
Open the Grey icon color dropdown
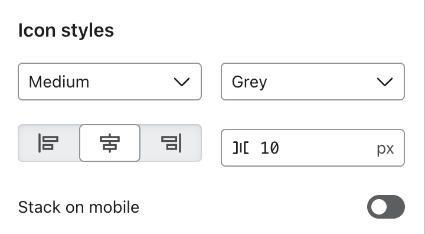tap(313, 82)
